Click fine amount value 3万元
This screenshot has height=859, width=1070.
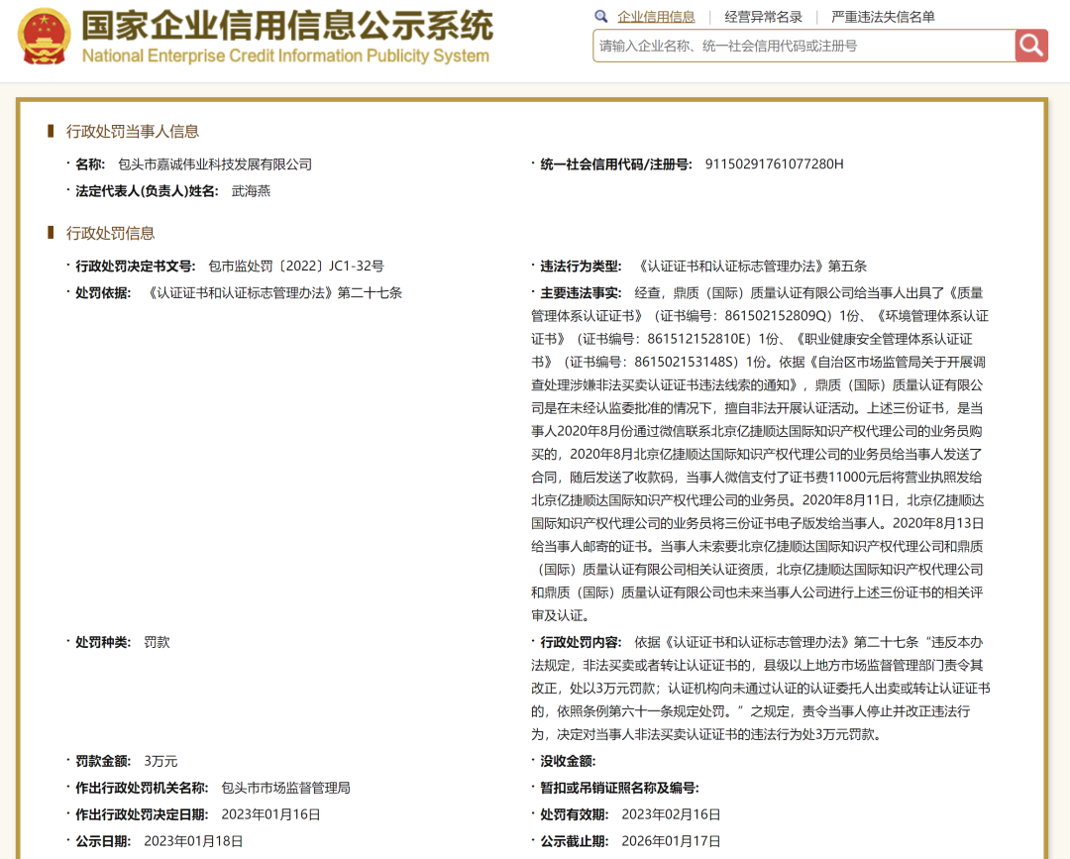160,761
